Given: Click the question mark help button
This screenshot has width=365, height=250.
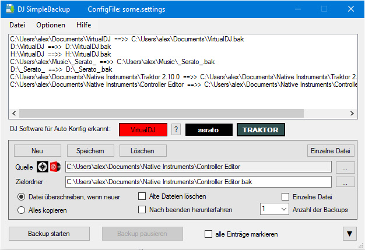Looking at the screenshot, I should 176,129.
